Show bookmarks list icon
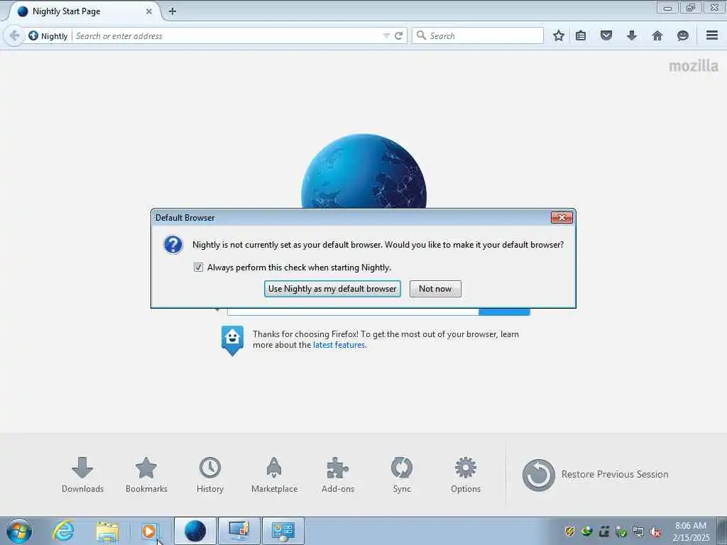This screenshot has width=727, height=545. tap(581, 35)
